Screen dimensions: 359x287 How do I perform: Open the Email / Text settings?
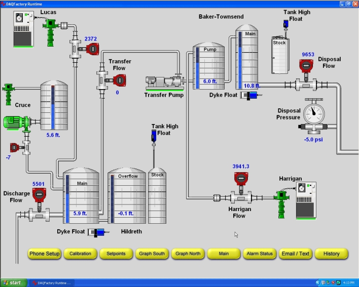(295, 254)
